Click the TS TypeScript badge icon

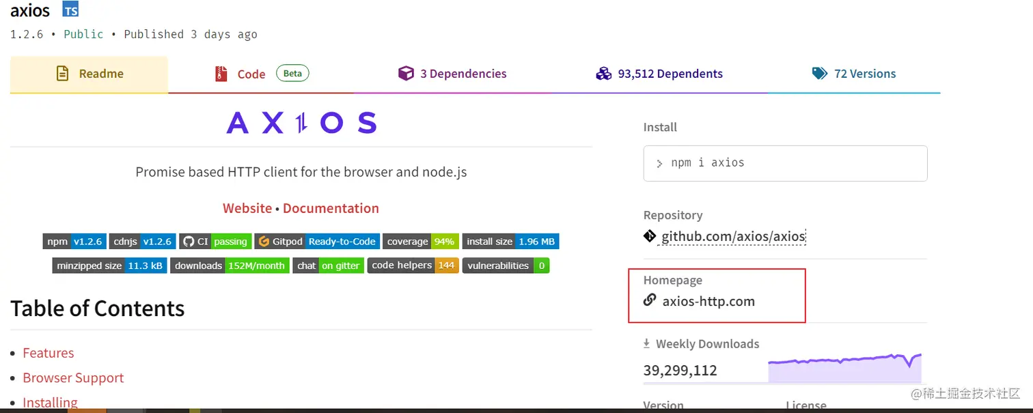[70, 10]
